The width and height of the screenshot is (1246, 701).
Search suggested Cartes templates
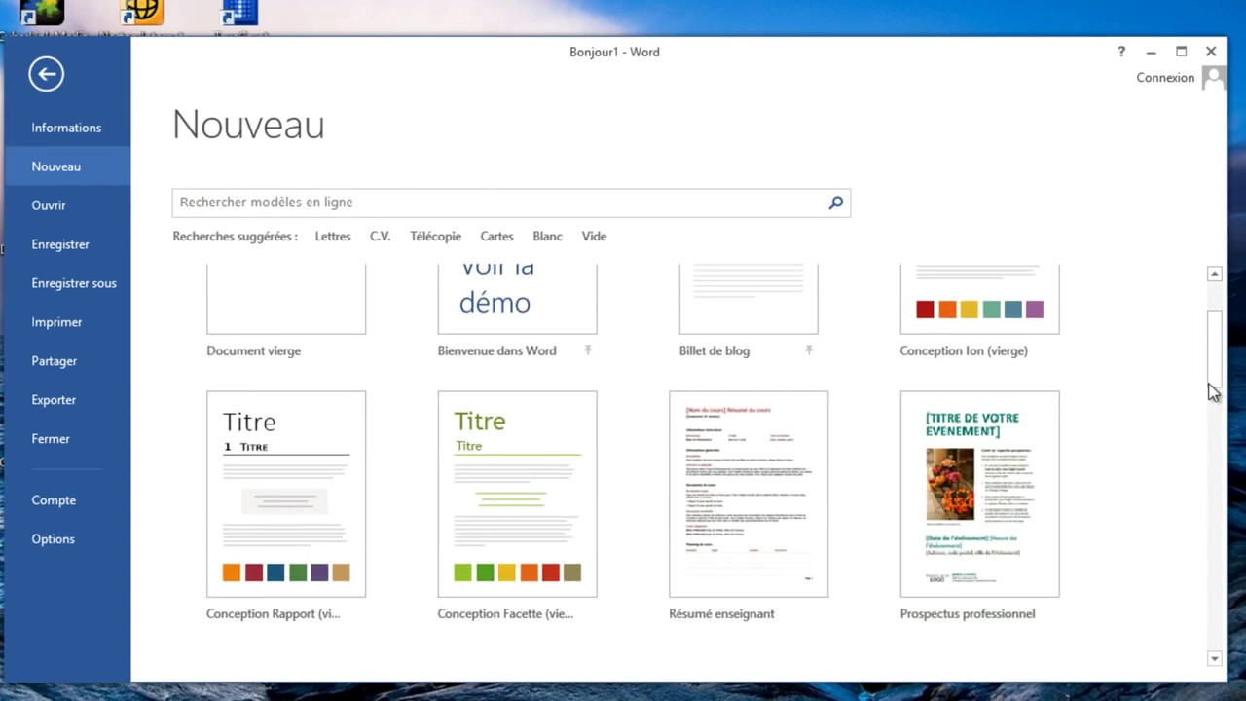(x=496, y=237)
